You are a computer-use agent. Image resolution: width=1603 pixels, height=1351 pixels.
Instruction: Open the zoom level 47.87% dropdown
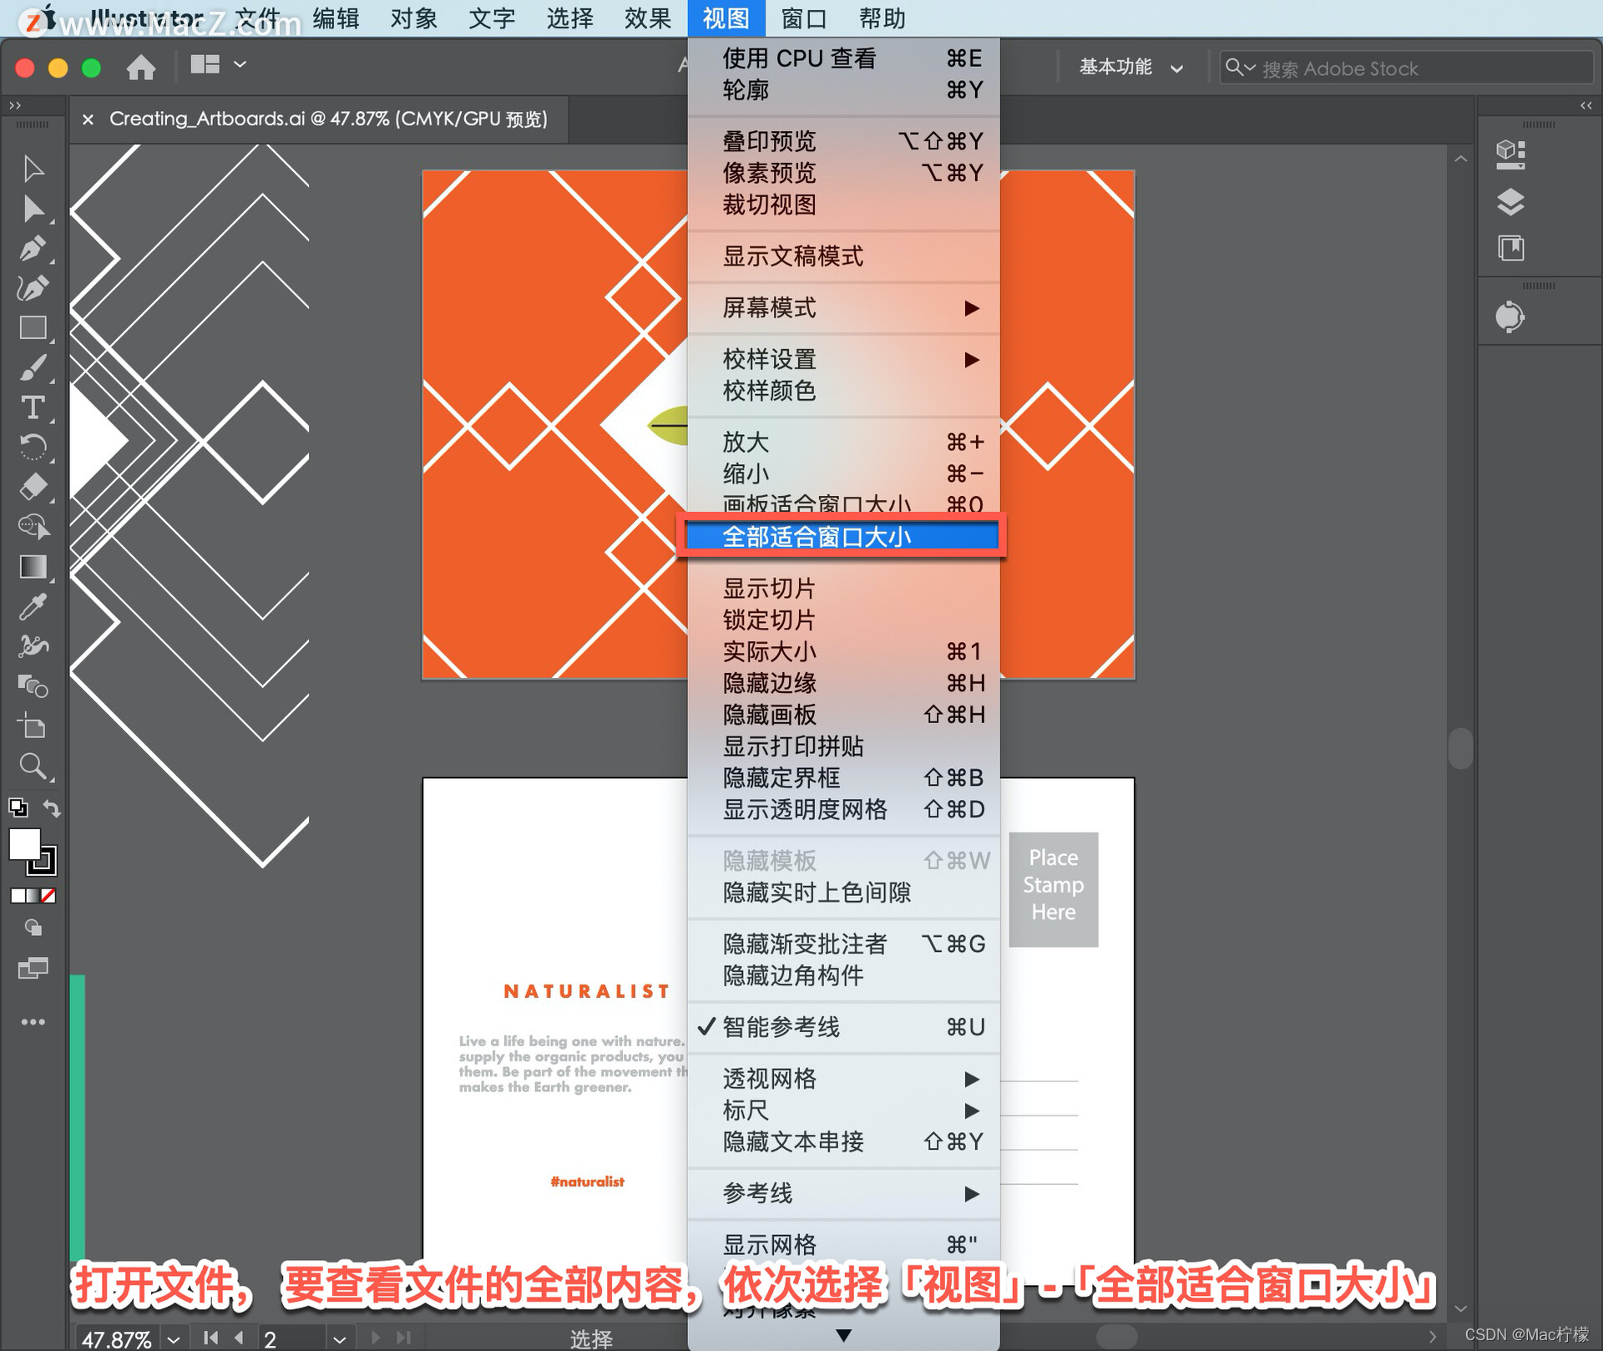tap(173, 1338)
